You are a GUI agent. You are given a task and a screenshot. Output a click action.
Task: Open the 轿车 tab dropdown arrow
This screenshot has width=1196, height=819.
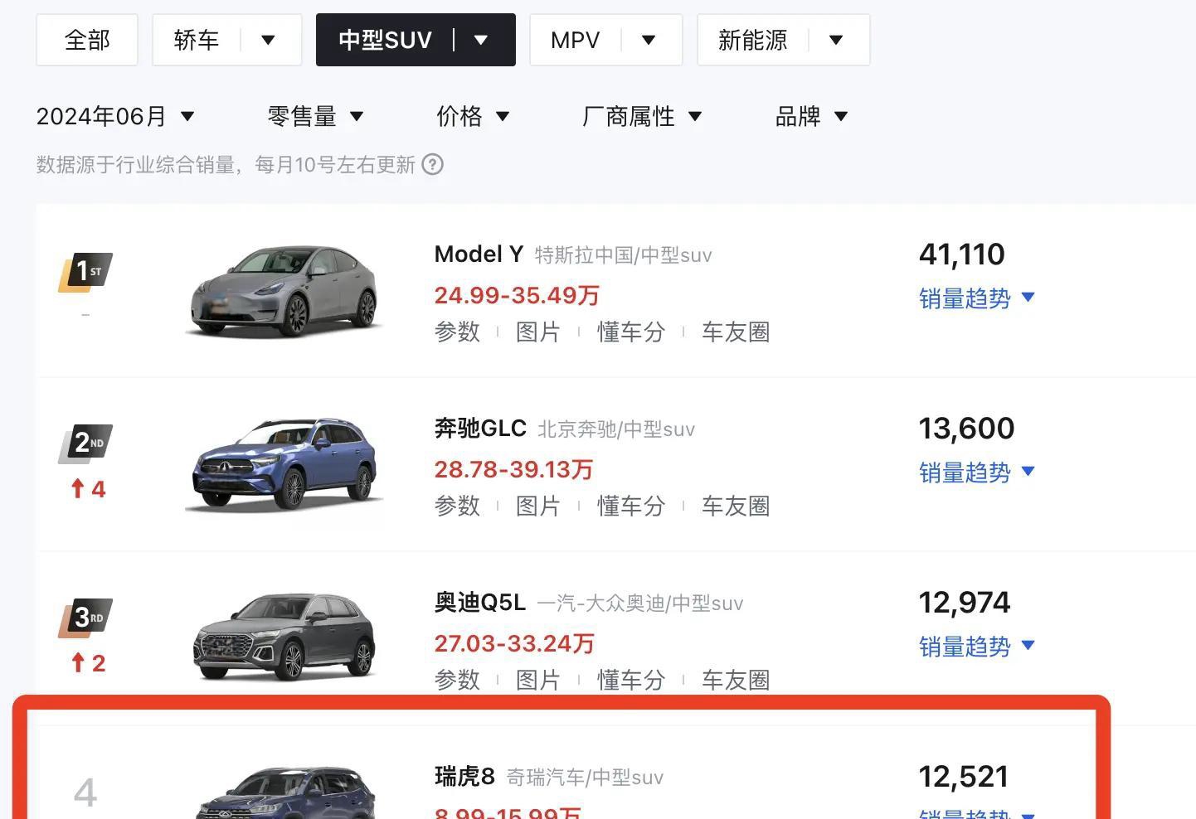coord(268,40)
